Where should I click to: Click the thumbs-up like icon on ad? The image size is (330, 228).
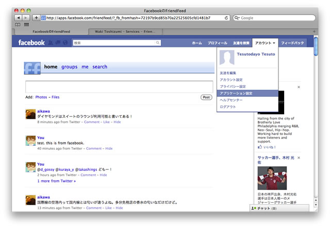(x=260, y=147)
